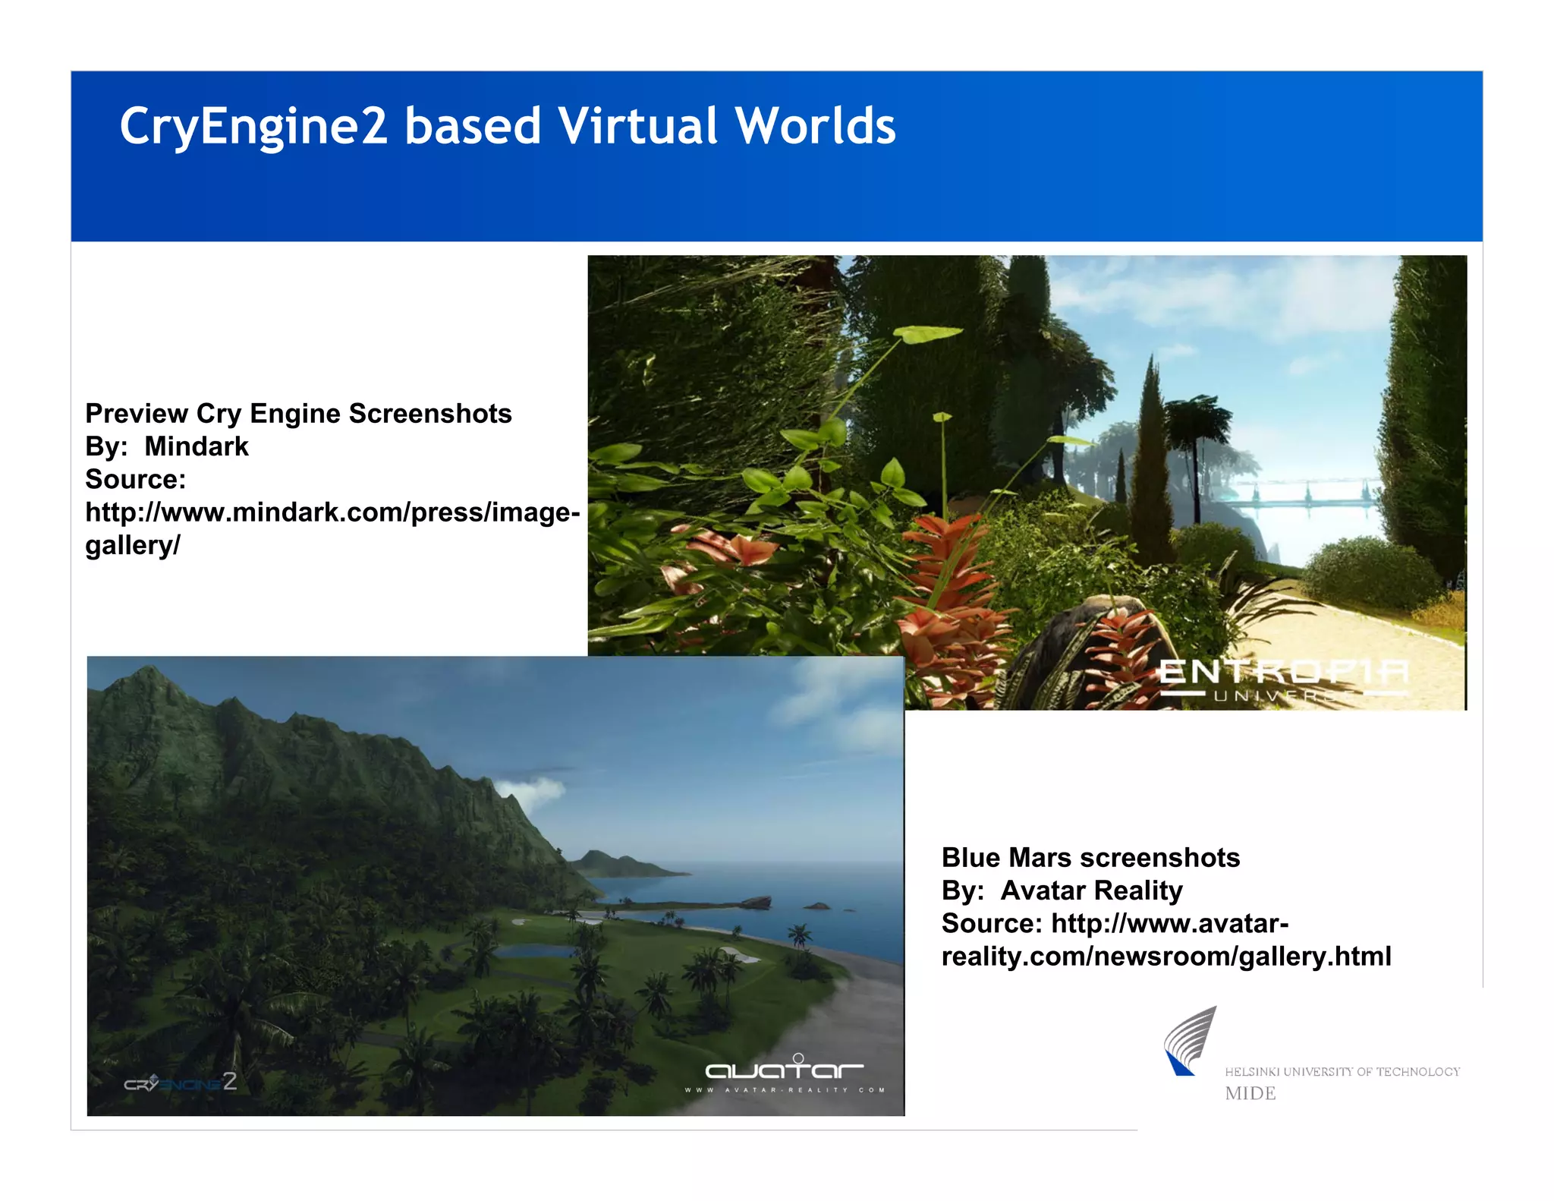This screenshot has width=1554, height=1201.
Task: Click HELSINKI UNIVERSITY OF TECHNOLOGY text
Action: pyautogui.click(x=1342, y=1072)
